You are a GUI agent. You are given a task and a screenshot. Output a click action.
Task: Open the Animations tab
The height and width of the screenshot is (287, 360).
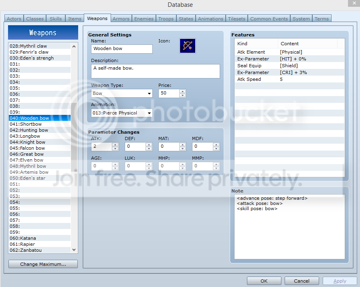[210, 19]
